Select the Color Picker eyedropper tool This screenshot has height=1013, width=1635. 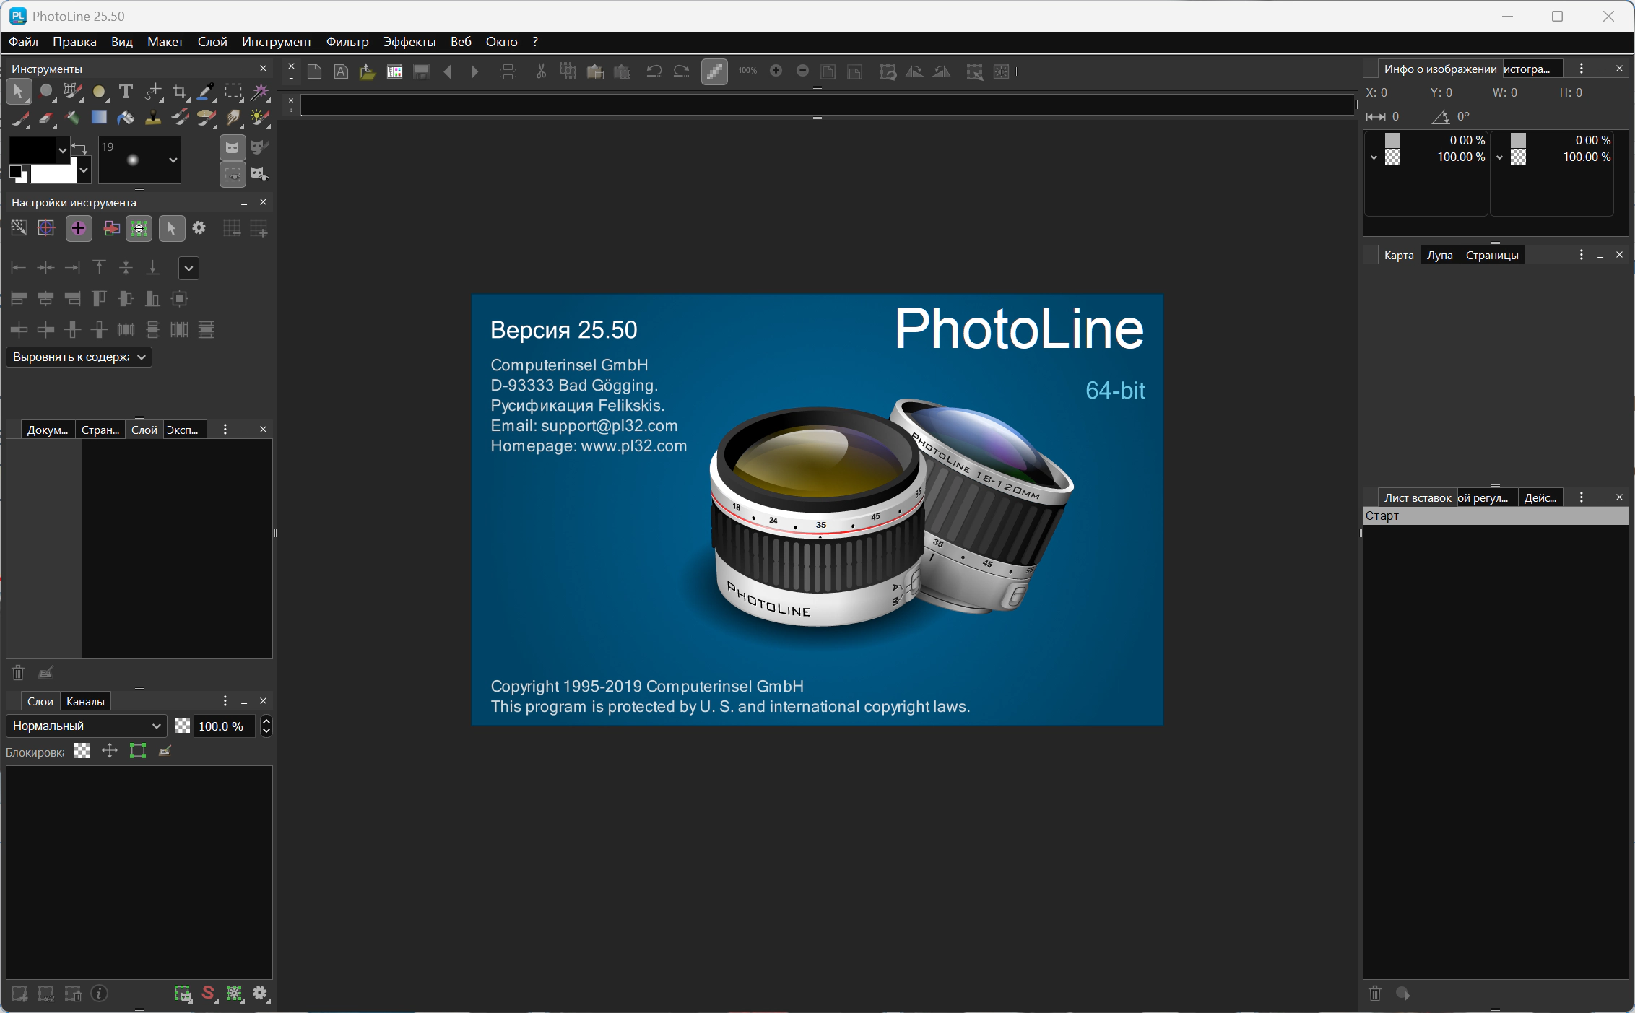pos(206,92)
